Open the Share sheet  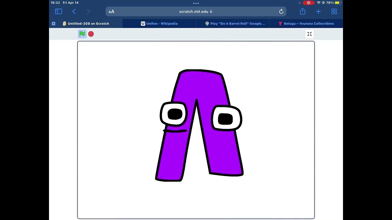pyautogui.click(x=303, y=11)
